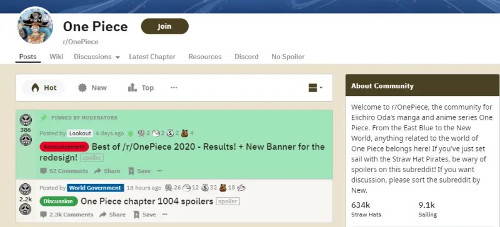Click the 9.1k Sailing online count

[x=427, y=209]
